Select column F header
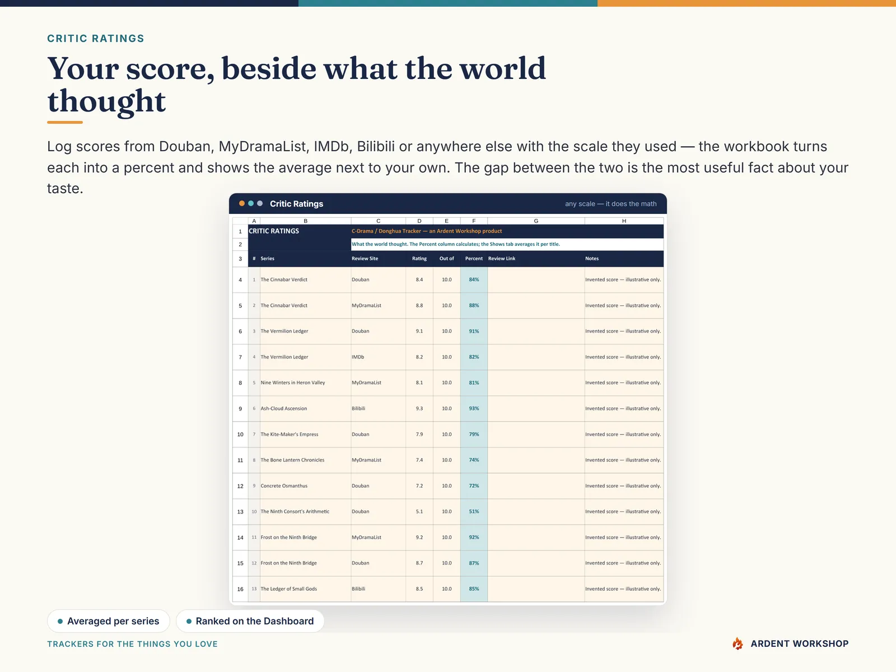The image size is (896, 672). click(474, 221)
